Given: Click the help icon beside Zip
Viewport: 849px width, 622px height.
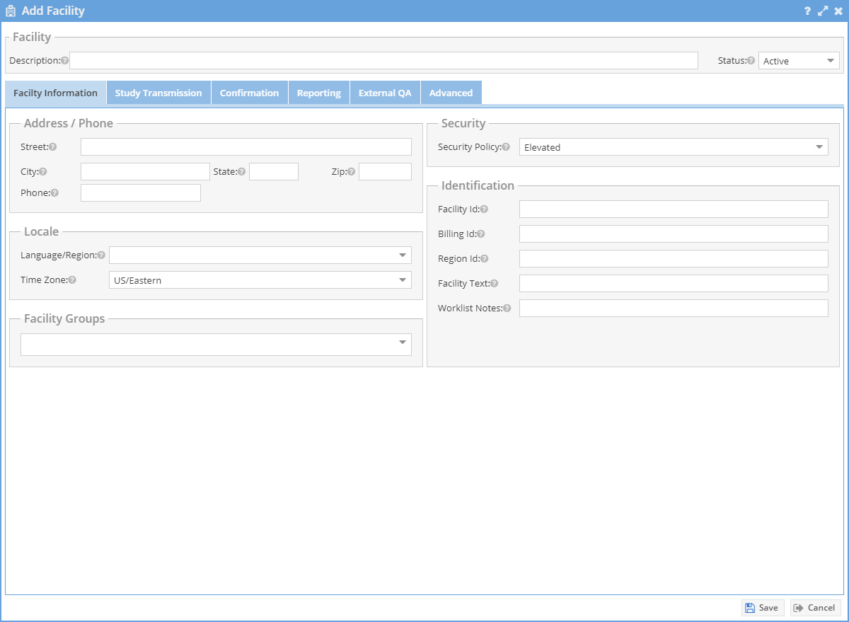Looking at the screenshot, I should (352, 172).
